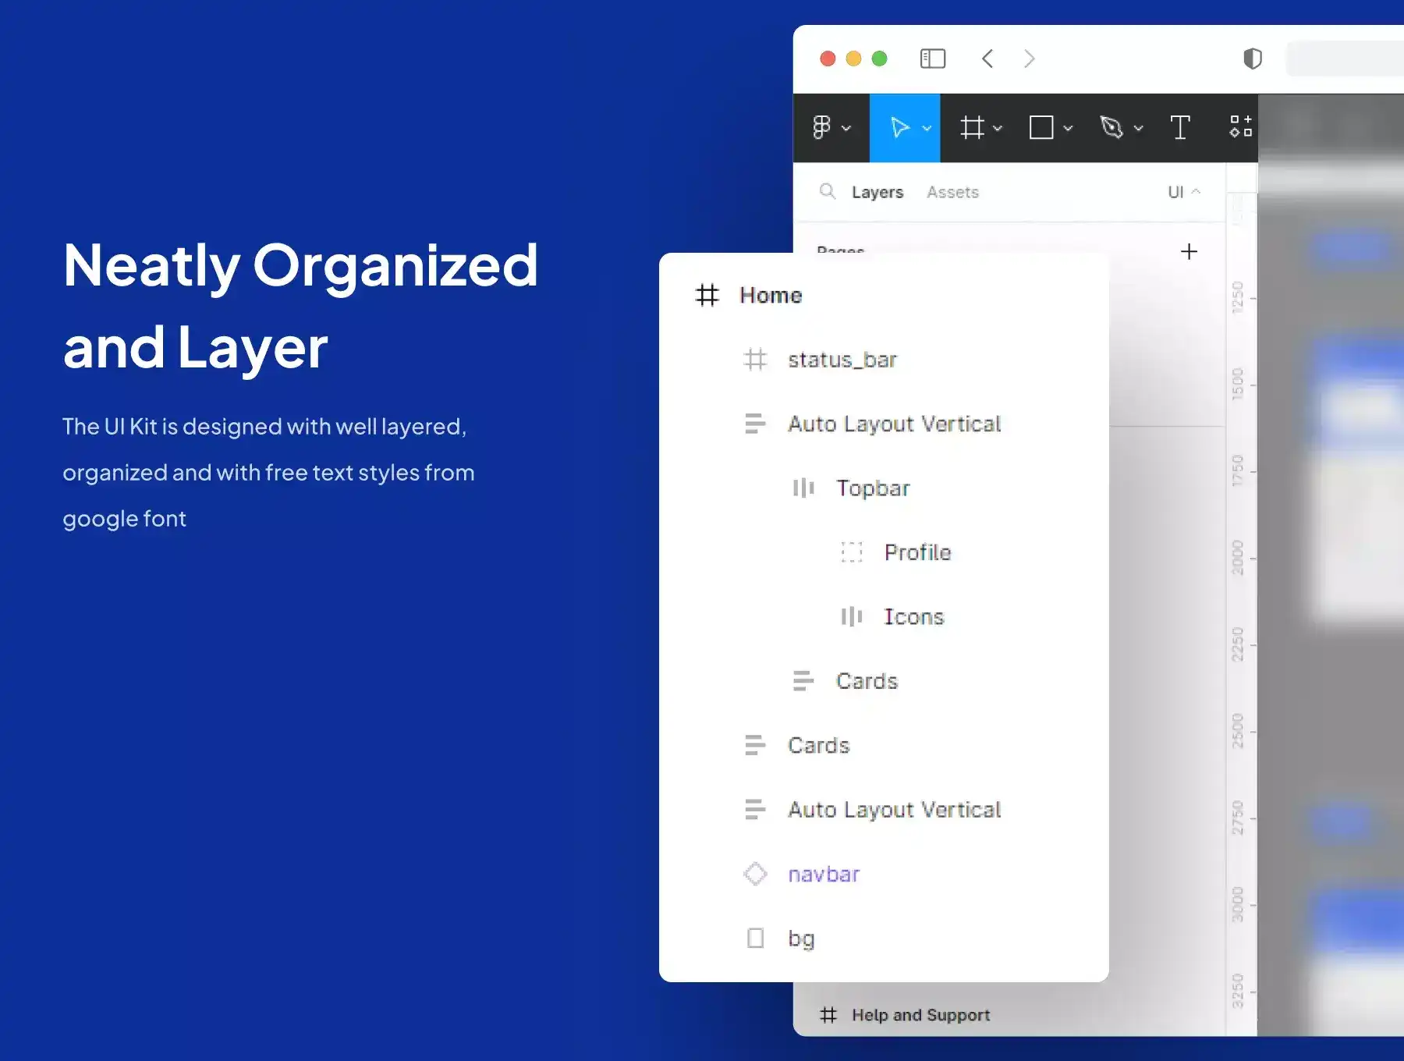The height and width of the screenshot is (1061, 1404).
Task: Select the Pen tool
Action: [x=1111, y=127]
